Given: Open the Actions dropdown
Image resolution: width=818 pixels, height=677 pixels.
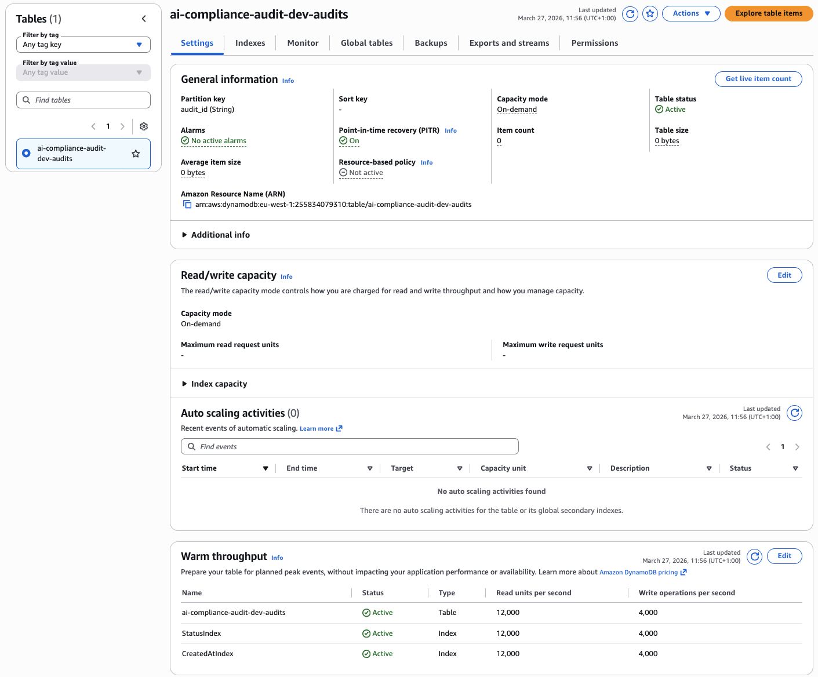Looking at the screenshot, I should click(x=691, y=13).
